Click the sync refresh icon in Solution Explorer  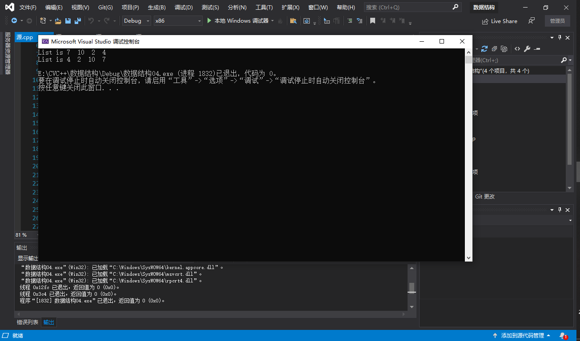pyautogui.click(x=484, y=49)
